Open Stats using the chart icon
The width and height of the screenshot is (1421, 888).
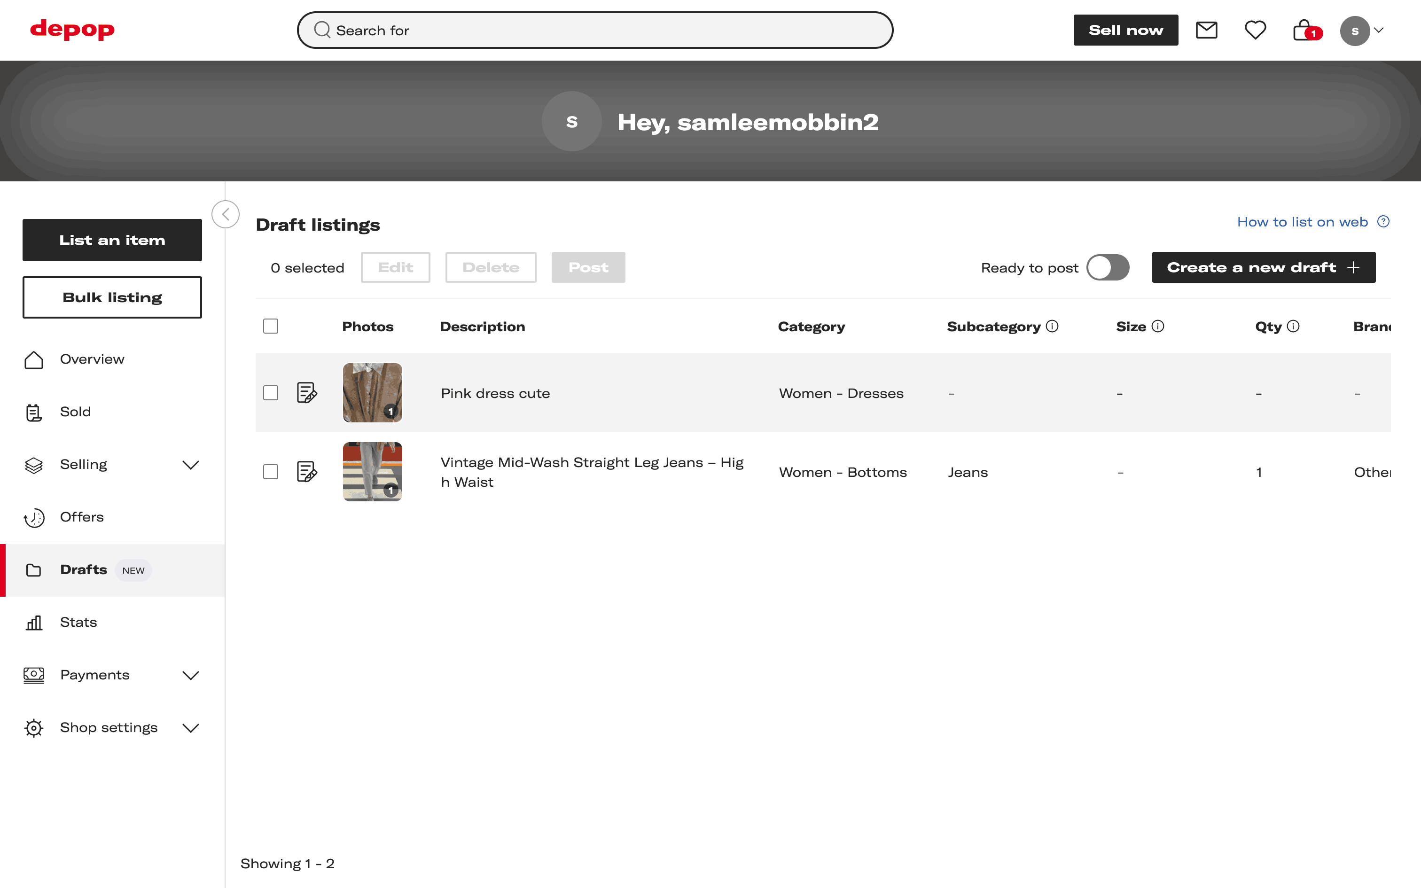click(x=33, y=622)
